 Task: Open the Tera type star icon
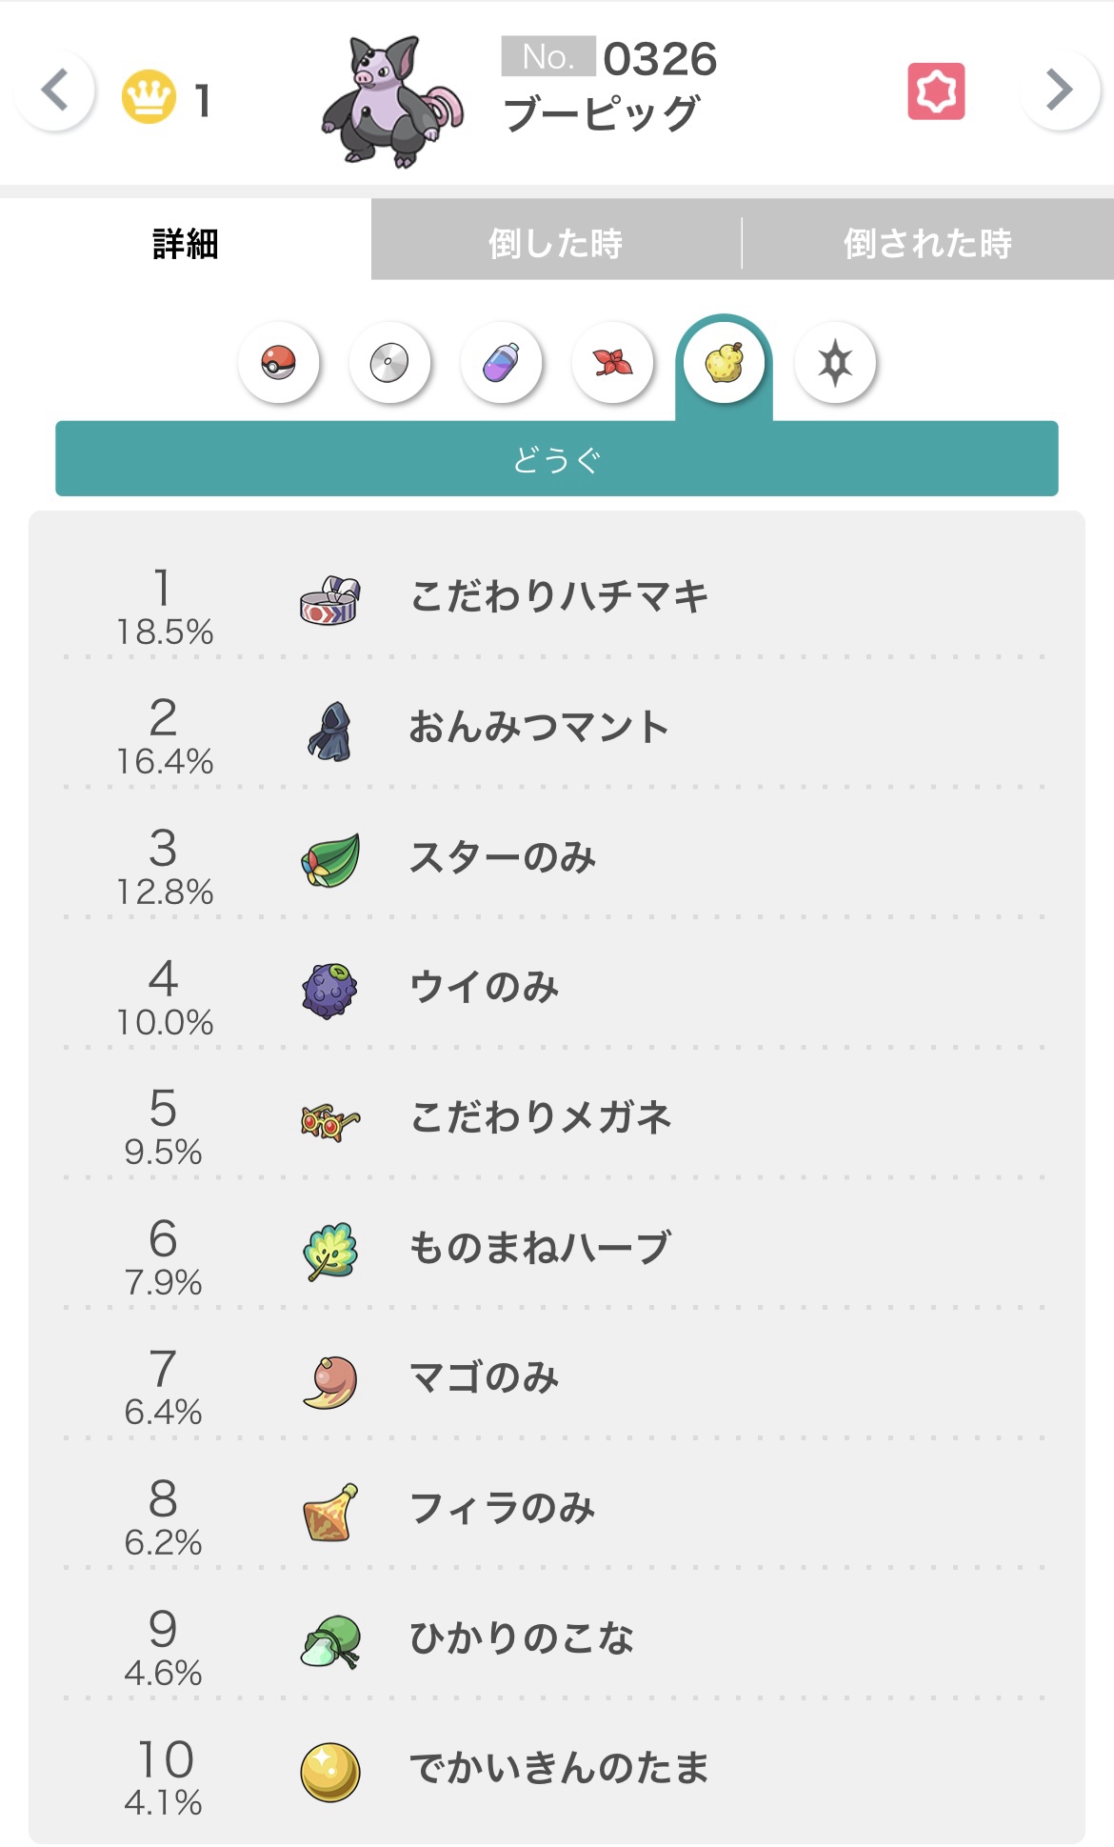pyautogui.click(x=835, y=363)
